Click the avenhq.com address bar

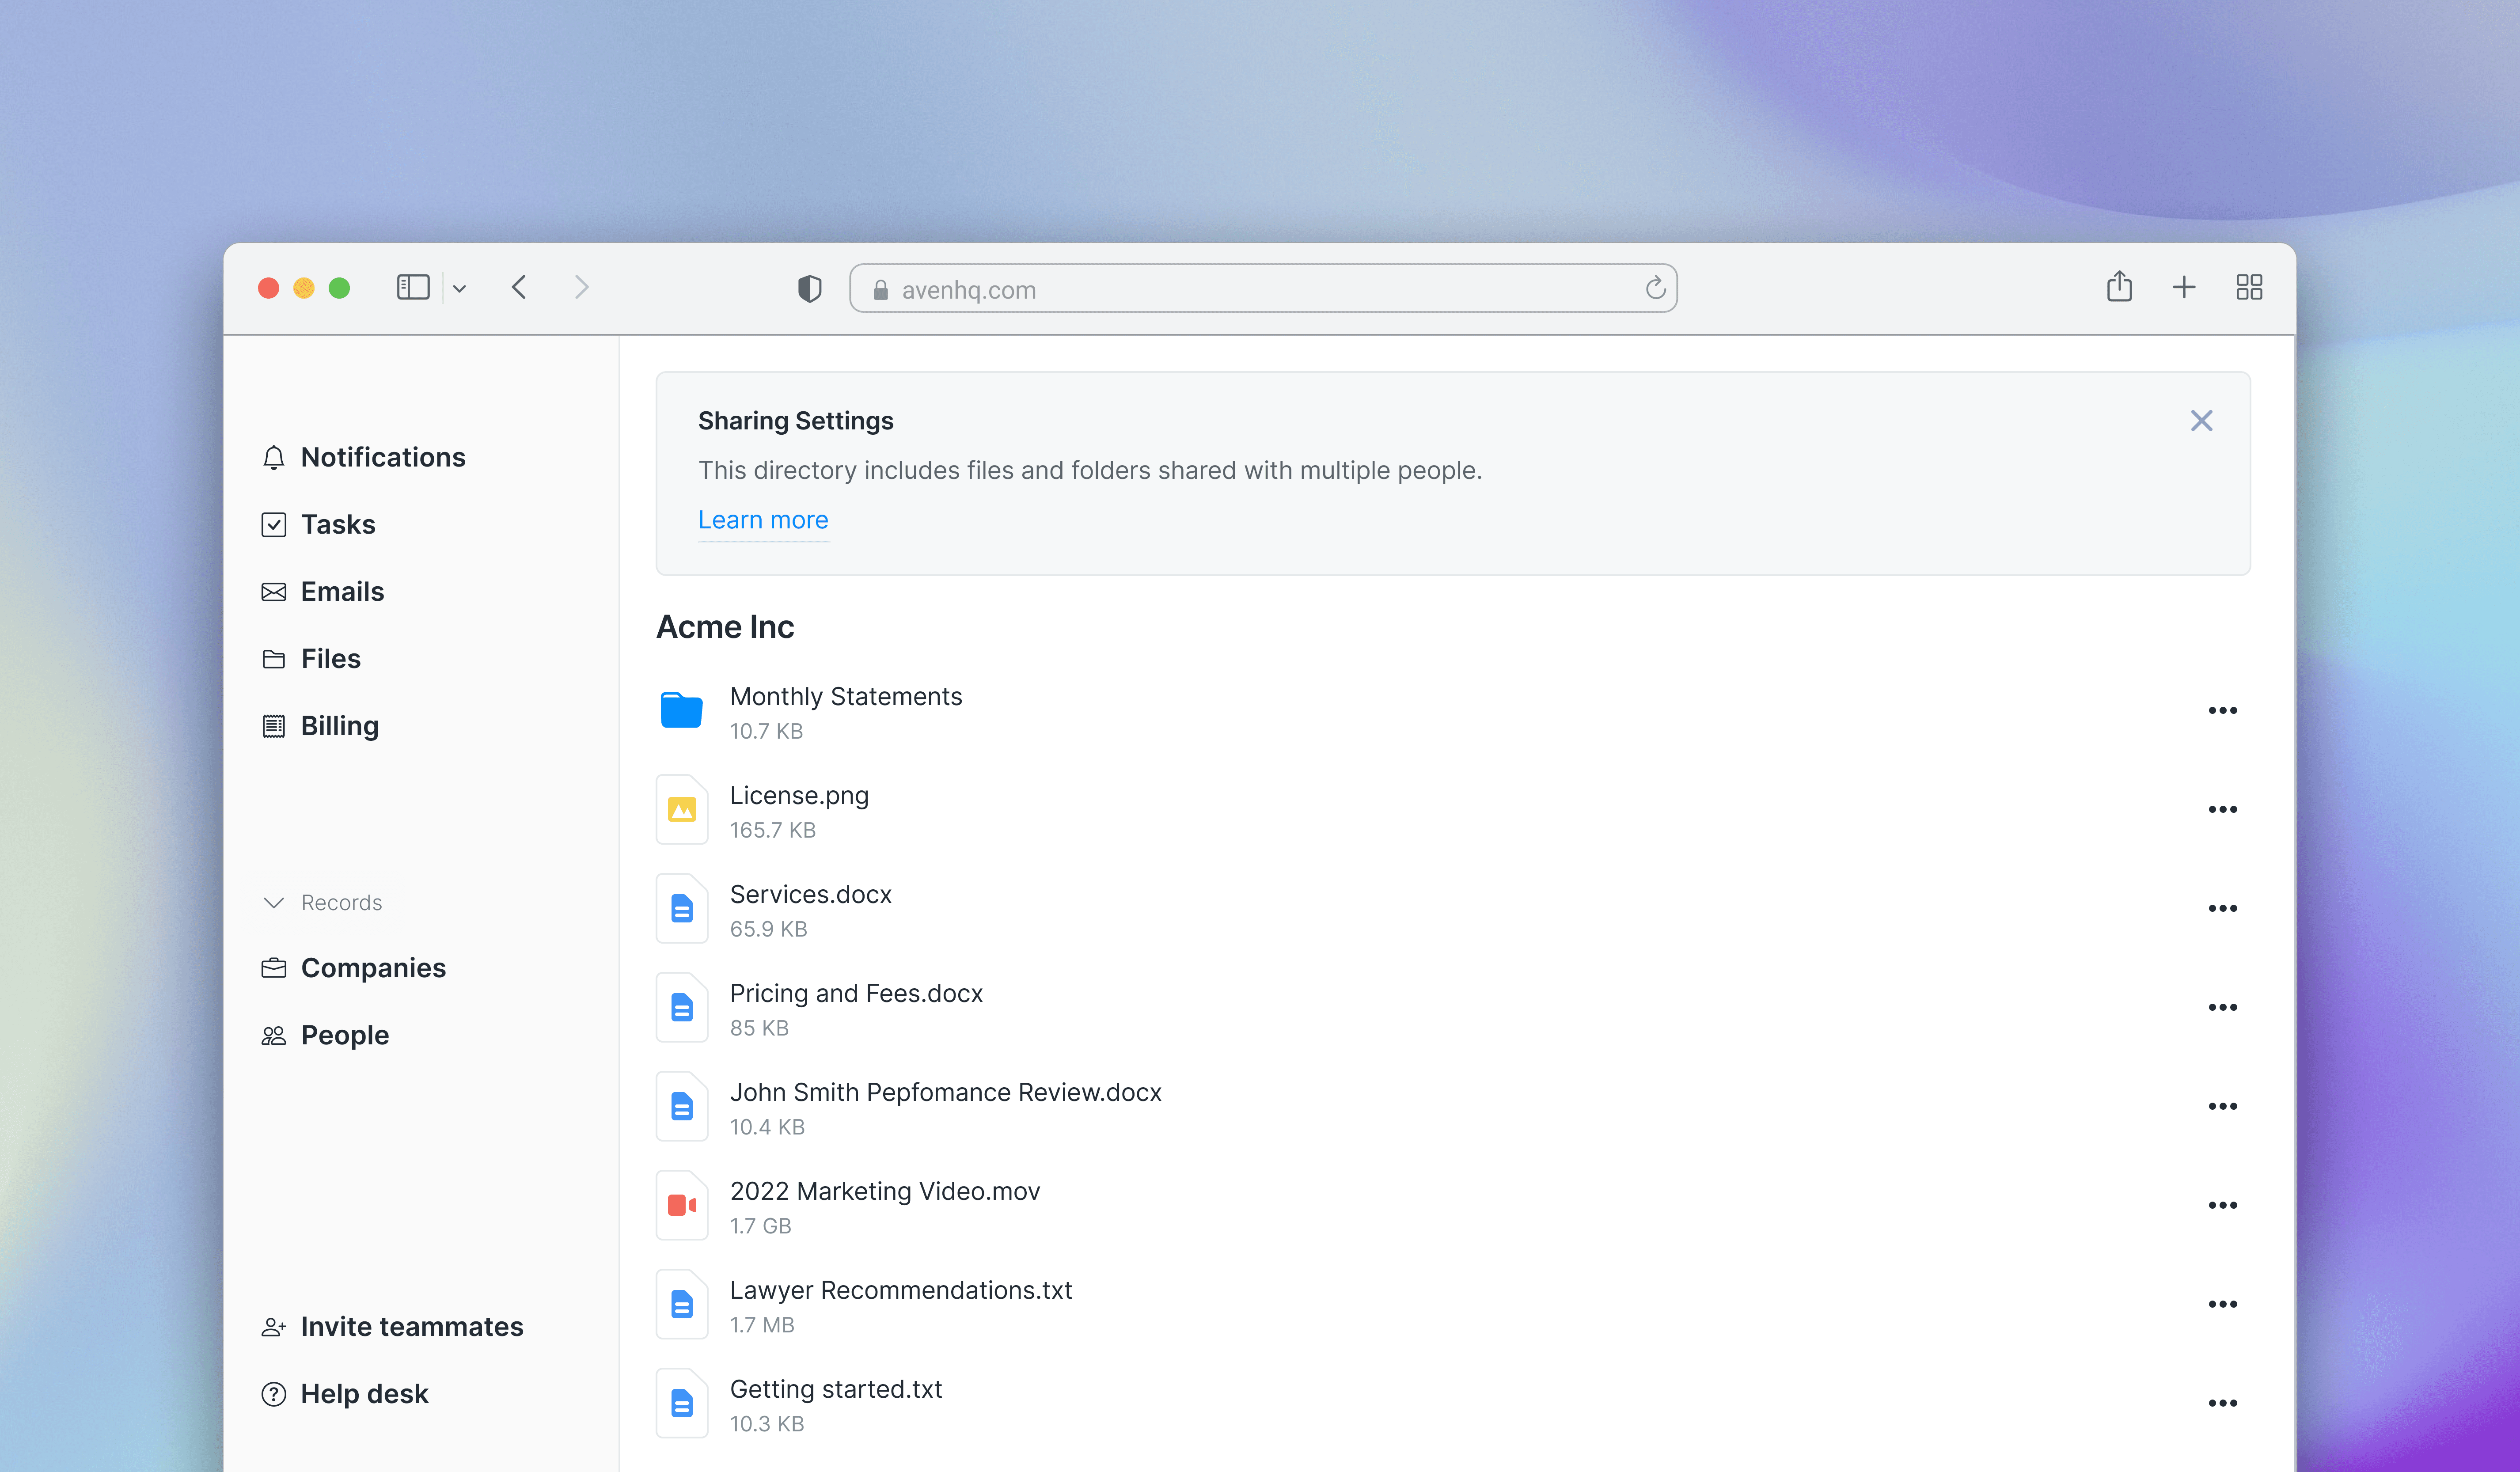tap(1263, 289)
